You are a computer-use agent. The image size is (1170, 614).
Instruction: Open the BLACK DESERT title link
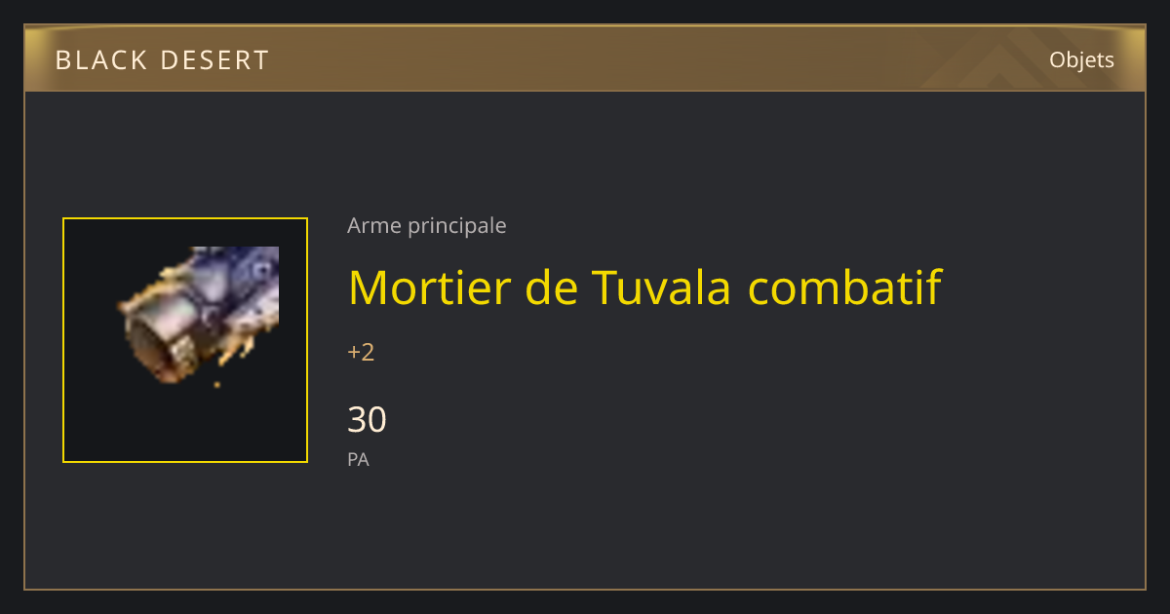162,60
